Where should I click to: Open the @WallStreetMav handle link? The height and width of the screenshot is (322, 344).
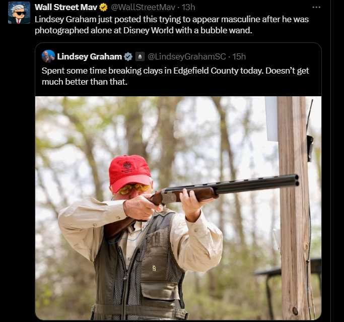tap(143, 7)
